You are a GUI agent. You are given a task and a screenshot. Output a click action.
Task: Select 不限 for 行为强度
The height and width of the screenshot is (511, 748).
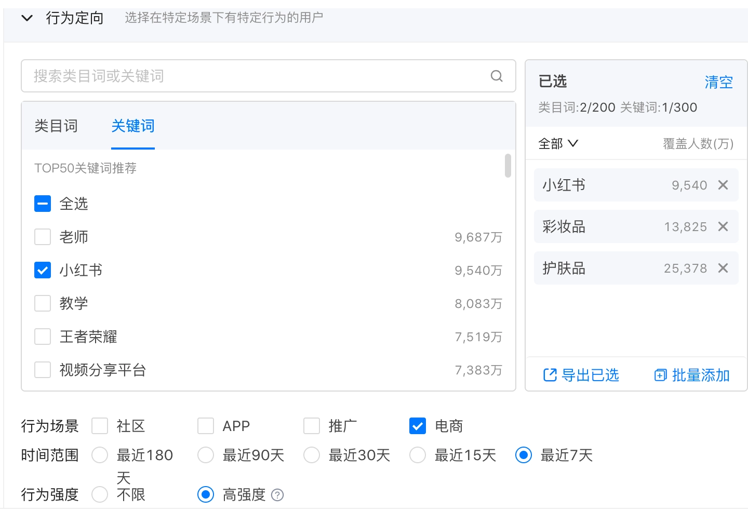pos(100,495)
